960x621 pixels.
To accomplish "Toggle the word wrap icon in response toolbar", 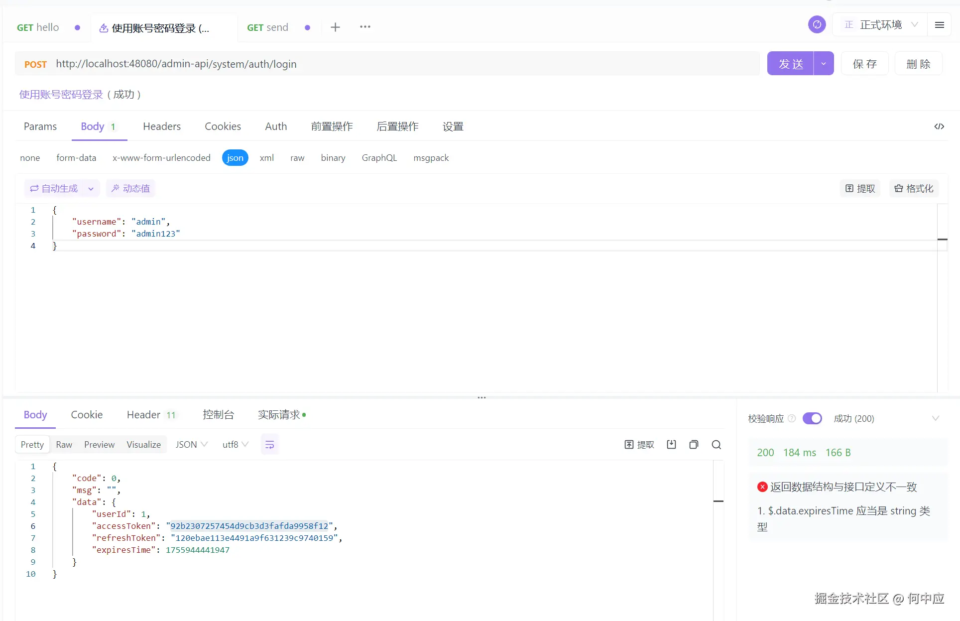I will [269, 444].
